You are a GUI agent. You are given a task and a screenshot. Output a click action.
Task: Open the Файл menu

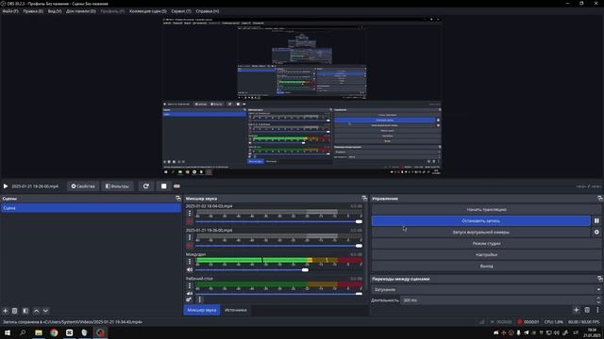click(x=10, y=11)
